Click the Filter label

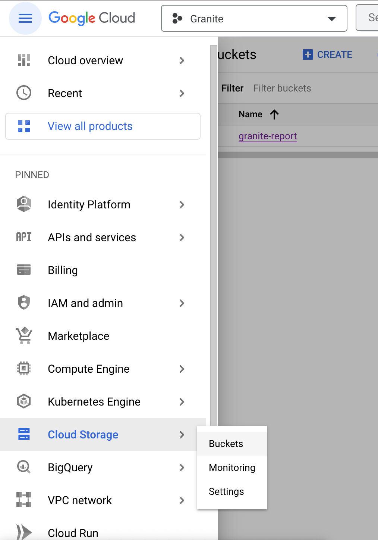click(232, 88)
